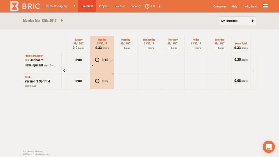Image resolution: width=279 pixels, height=157 pixels.
Task: Open the chat support bubble
Action: tap(269, 147)
